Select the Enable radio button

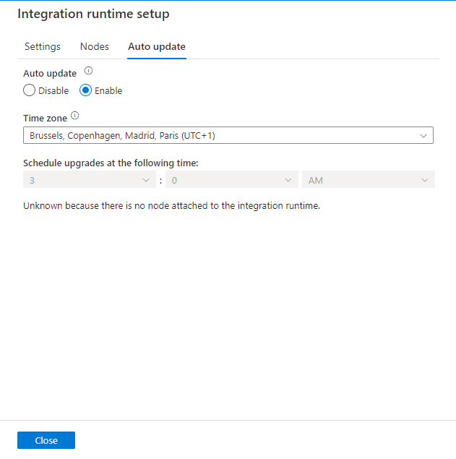[x=85, y=90]
